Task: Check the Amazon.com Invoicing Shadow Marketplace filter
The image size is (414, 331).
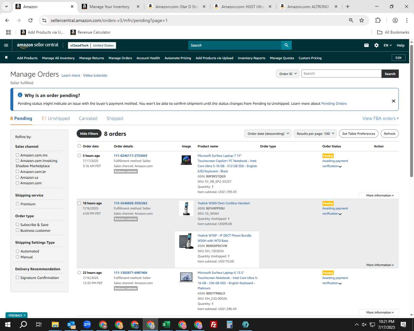Action: tap(17, 161)
